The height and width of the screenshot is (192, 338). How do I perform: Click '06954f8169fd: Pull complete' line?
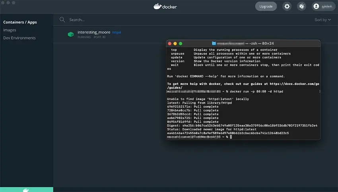click(193, 122)
